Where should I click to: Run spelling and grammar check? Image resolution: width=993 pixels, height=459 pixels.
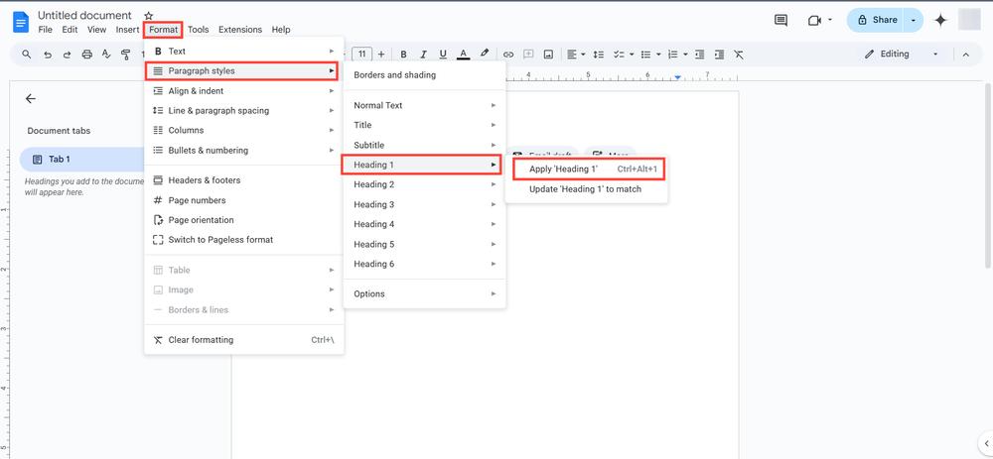click(106, 55)
